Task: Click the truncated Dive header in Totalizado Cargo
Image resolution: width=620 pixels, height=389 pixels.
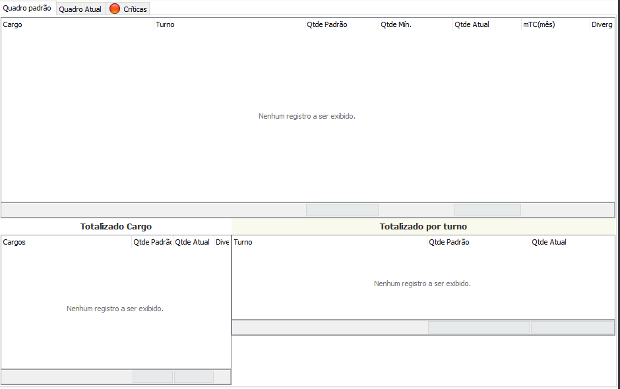Action: coord(222,242)
